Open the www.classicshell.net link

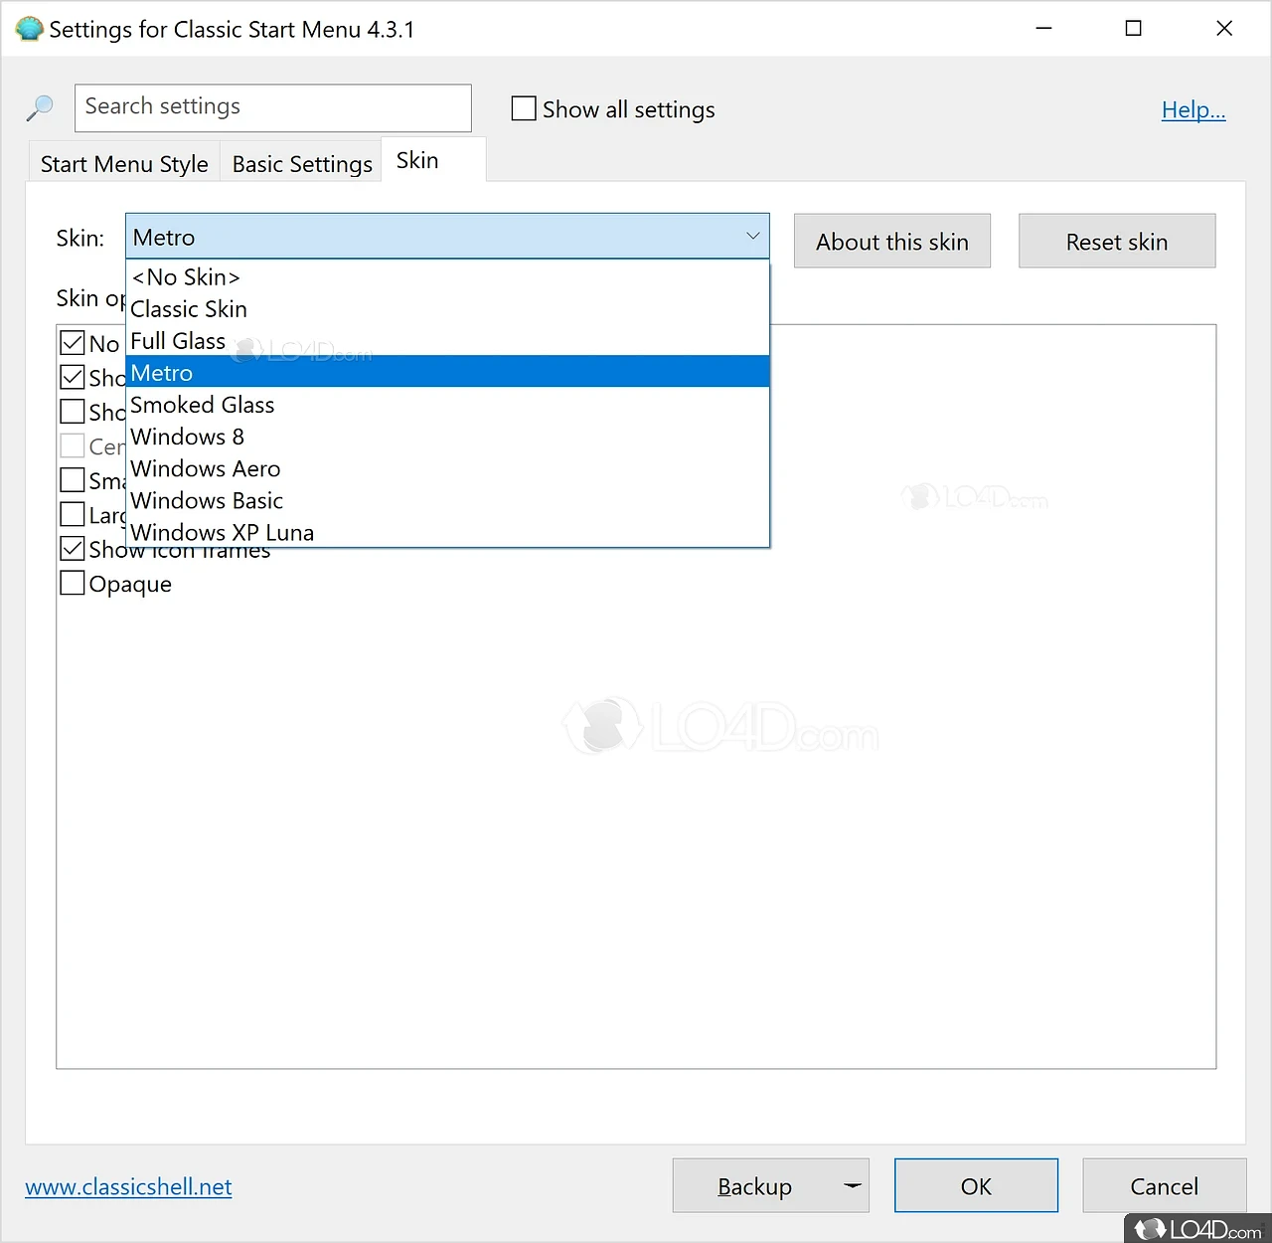pos(128,1186)
